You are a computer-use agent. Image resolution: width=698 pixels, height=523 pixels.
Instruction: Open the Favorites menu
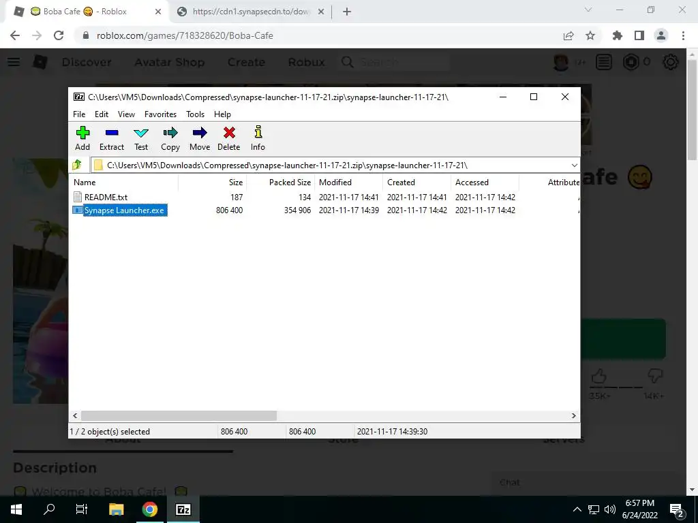(160, 114)
